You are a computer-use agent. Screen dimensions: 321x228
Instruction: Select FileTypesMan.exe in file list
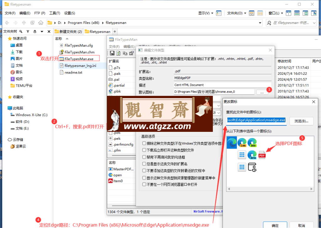click(79, 59)
